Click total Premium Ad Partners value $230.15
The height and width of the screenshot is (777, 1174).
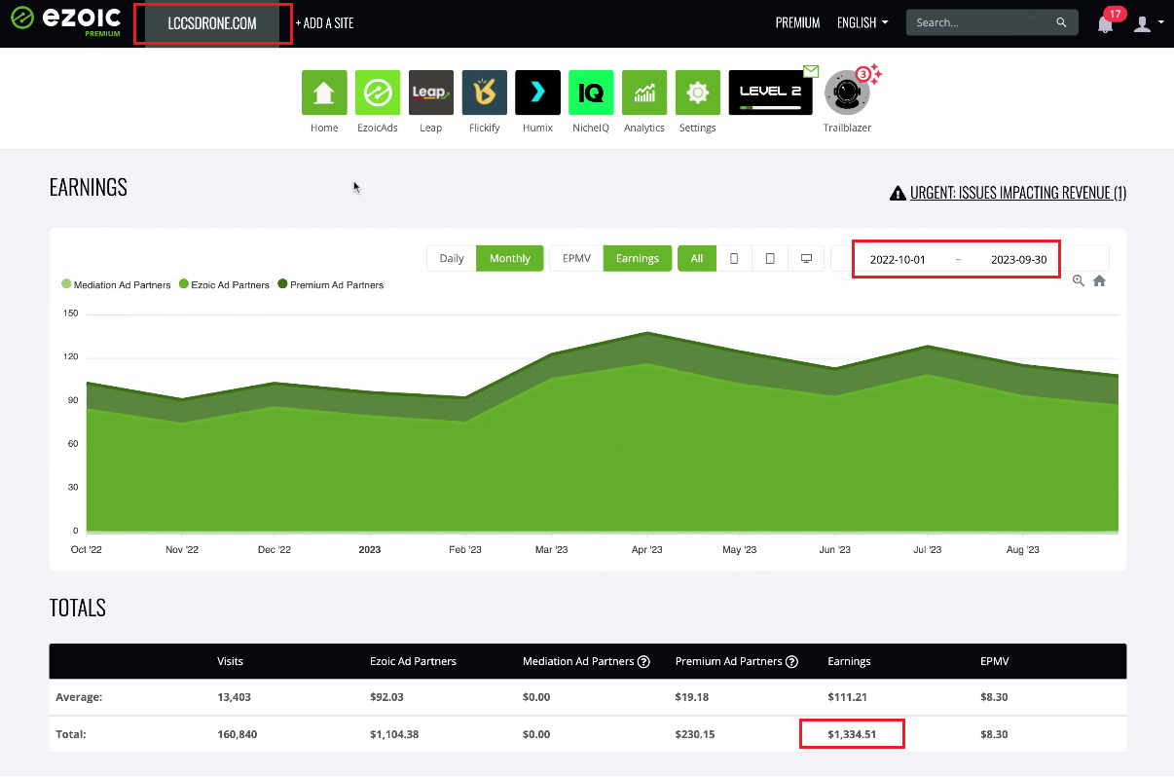coord(695,734)
